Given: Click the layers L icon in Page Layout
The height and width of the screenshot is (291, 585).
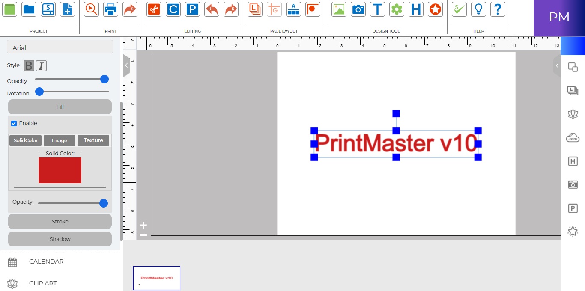Looking at the screenshot, I should pyautogui.click(x=255, y=9).
